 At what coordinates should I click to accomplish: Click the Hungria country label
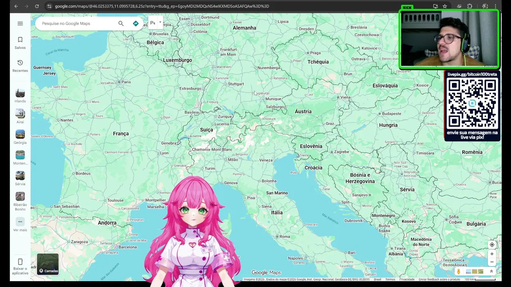[388, 125]
